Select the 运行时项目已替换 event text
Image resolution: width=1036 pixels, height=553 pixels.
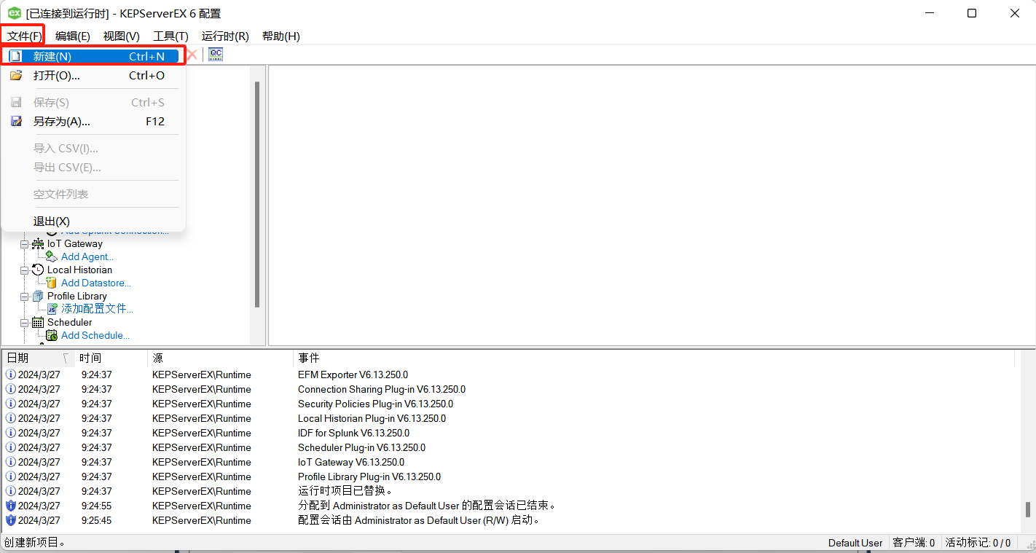pos(345,492)
